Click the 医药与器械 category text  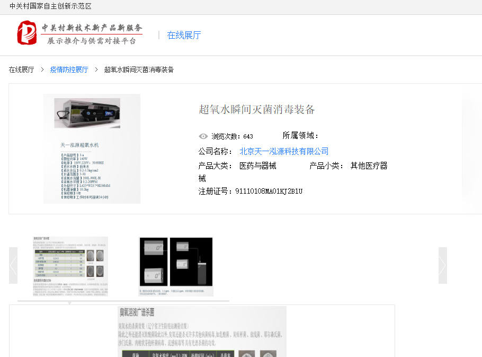258,166
